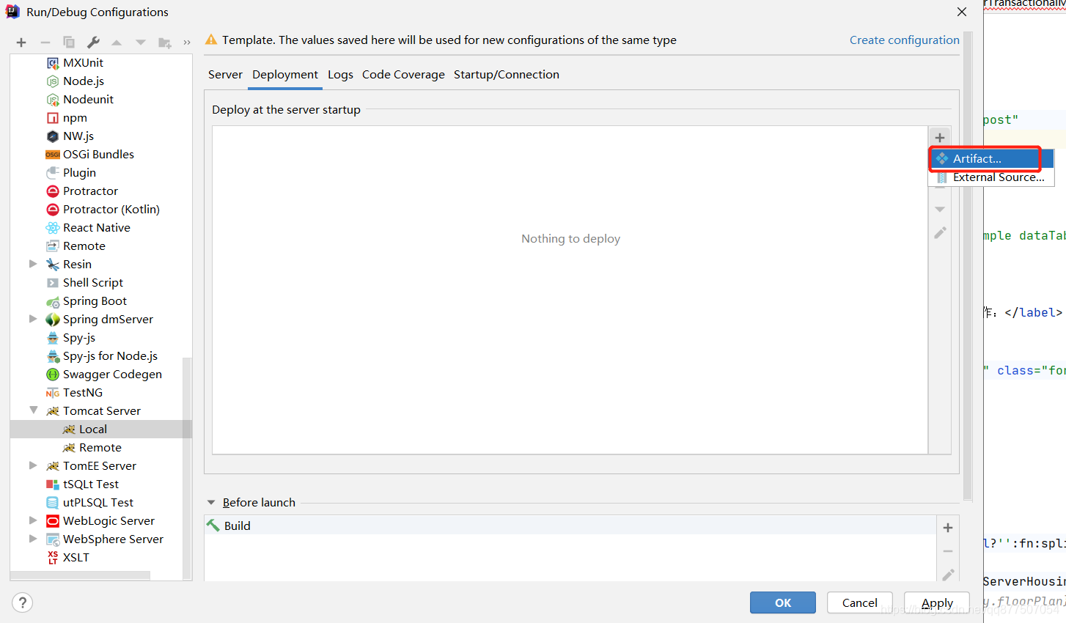Select XSLT configuration type
The image size is (1066, 623).
coord(76,558)
